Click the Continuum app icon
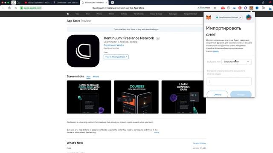The height and width of the screenshot is (153, 273). 83,51
